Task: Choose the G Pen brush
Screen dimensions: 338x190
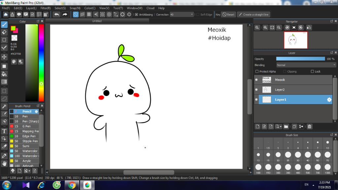Action: tap(24, 126)
